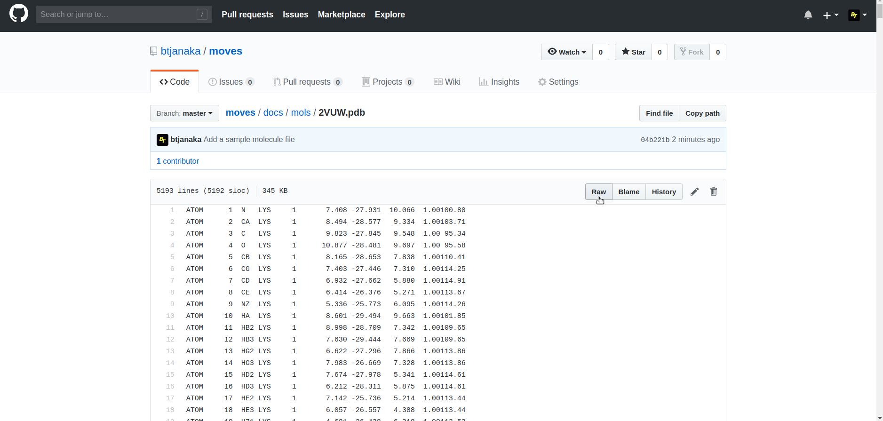883x421 pixels.
Task: Click the delete file trash icon
Action: point(714,191)
